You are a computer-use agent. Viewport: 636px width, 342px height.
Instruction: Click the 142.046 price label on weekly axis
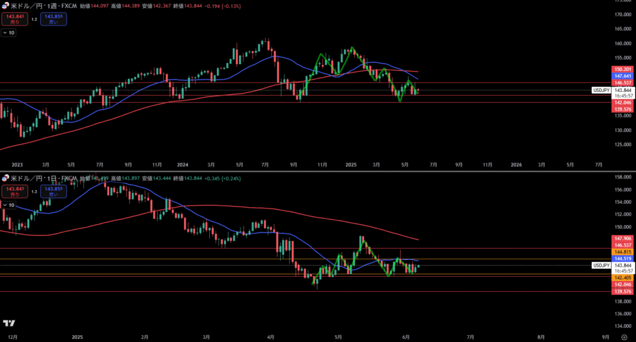pos(622,103)
